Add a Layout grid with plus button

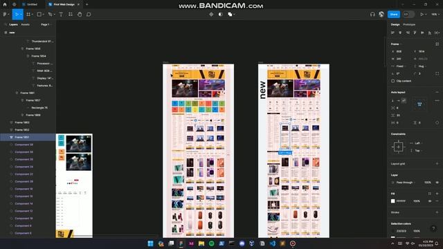(x=437, y=164)
